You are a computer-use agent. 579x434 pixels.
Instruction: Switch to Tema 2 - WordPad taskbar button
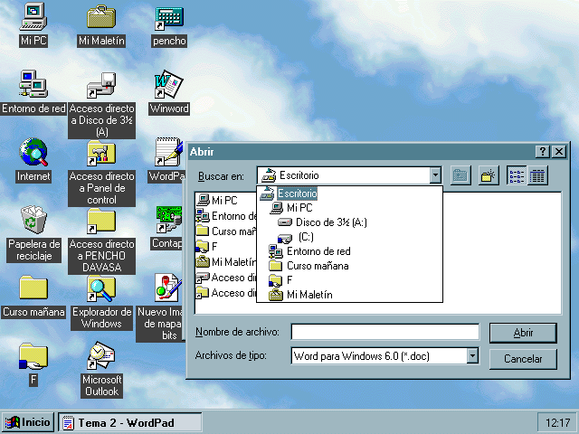tap(130, 422)
